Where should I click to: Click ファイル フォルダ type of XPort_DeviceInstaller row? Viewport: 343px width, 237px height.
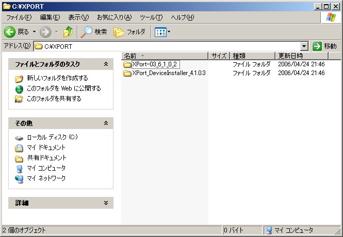(251, 73)
